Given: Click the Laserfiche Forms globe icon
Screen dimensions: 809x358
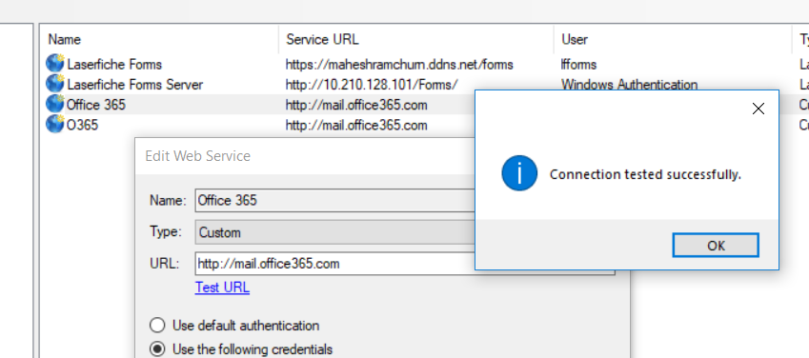Looking at the screenshot, I should click(x=55, y=64).
